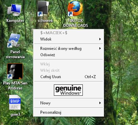Image resolution: width=138 pixels, height=125 pixels.
Task: Click the arrow next to Nowy
Action: point(100,103)
